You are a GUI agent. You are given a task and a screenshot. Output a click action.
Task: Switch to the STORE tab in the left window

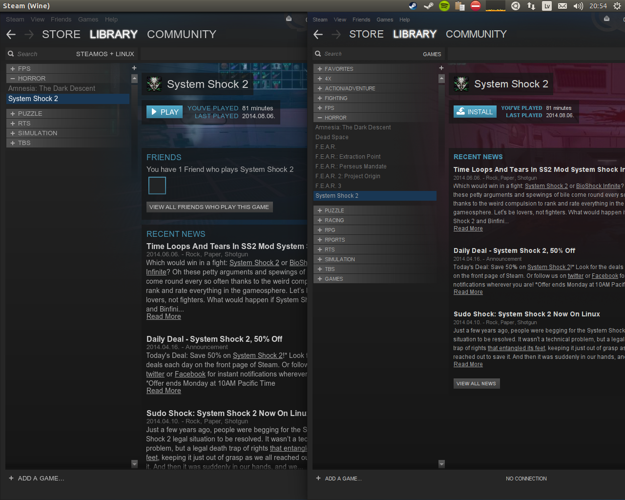(x=61, y=34)
